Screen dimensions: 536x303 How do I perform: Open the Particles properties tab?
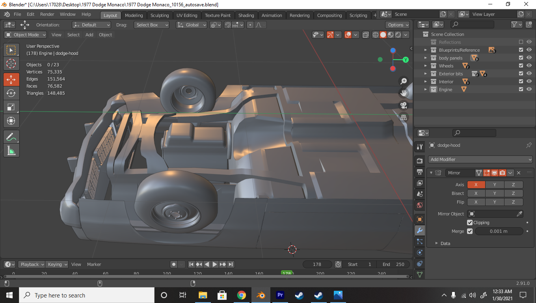(420, 241)
